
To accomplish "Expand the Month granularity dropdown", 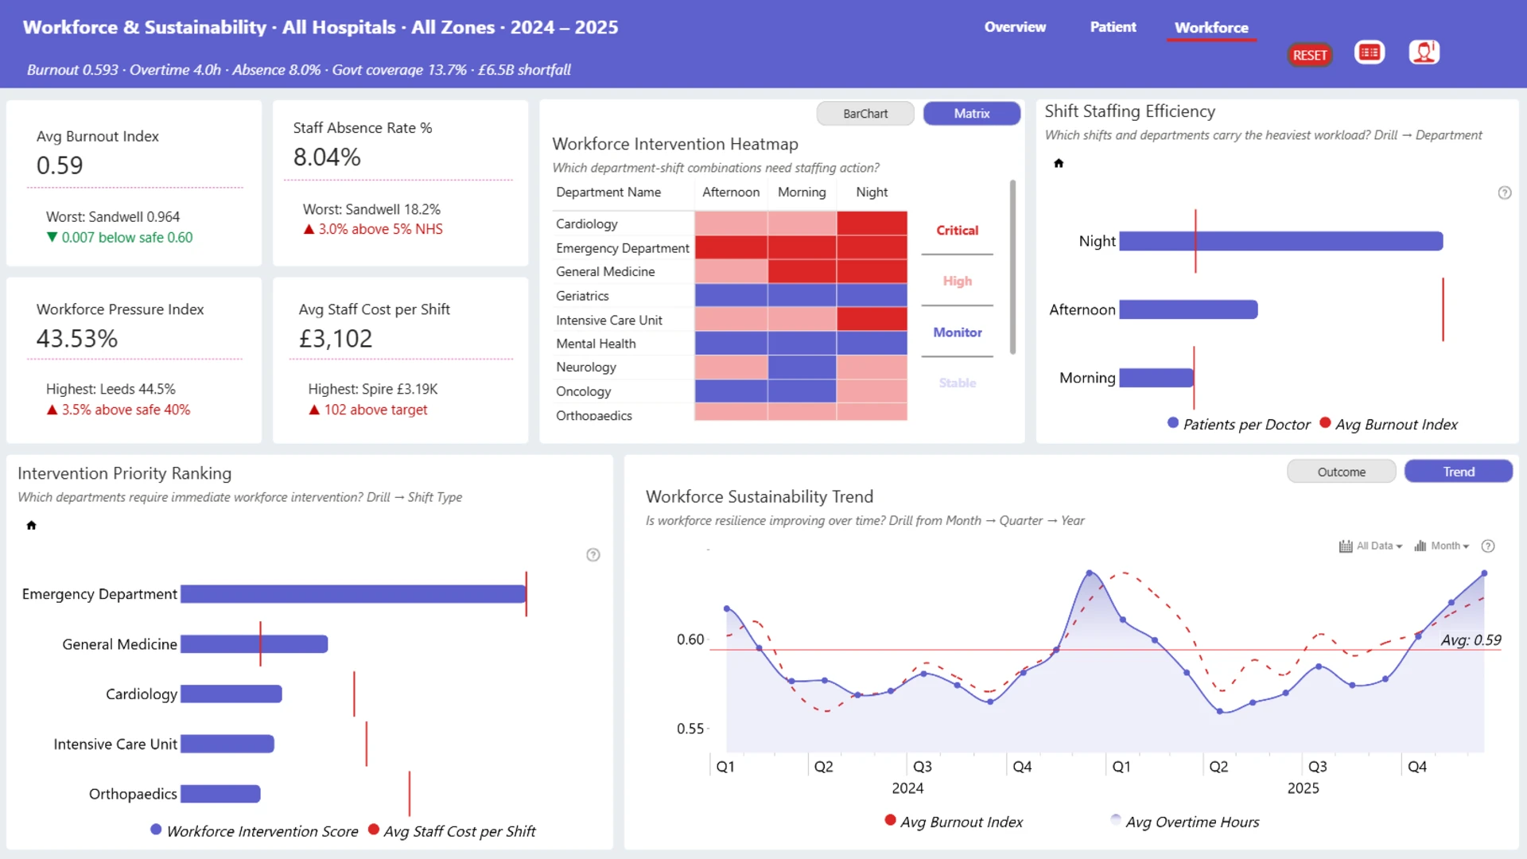I will 1450,546.
